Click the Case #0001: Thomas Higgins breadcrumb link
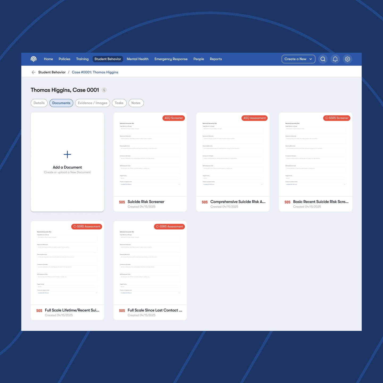Viewport: 383px width, 383px height. point(95,72)
